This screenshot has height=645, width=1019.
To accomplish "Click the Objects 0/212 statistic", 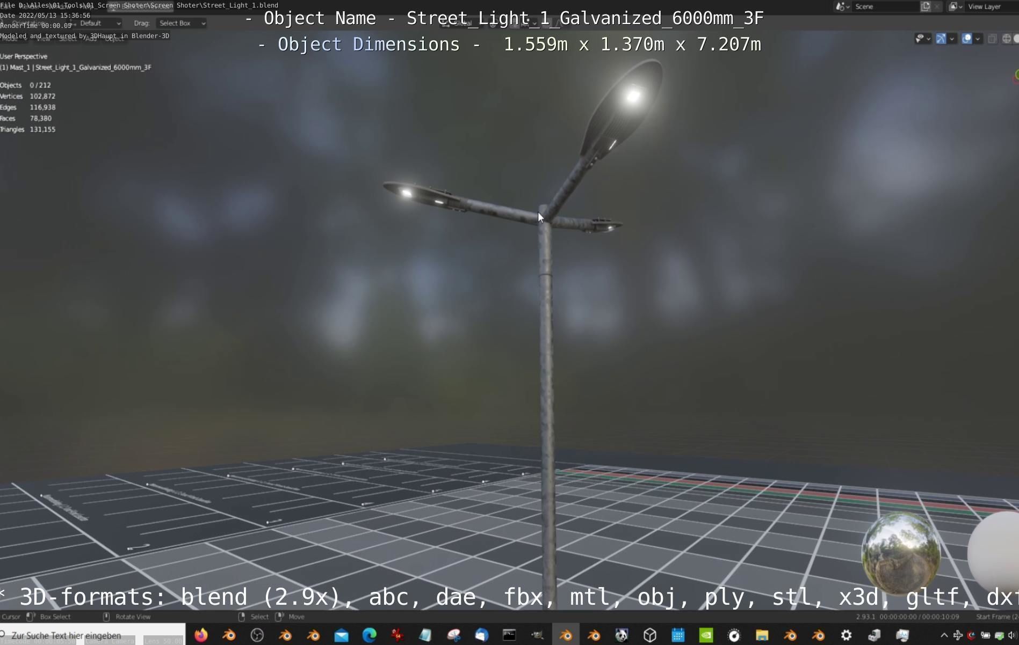I will (26, 85).
